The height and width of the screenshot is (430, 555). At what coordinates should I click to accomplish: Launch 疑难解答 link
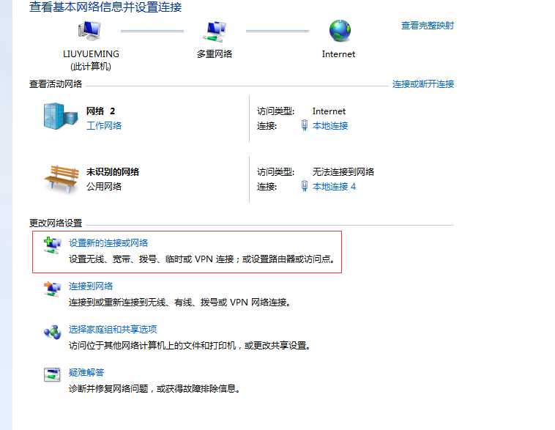(86, 372)
